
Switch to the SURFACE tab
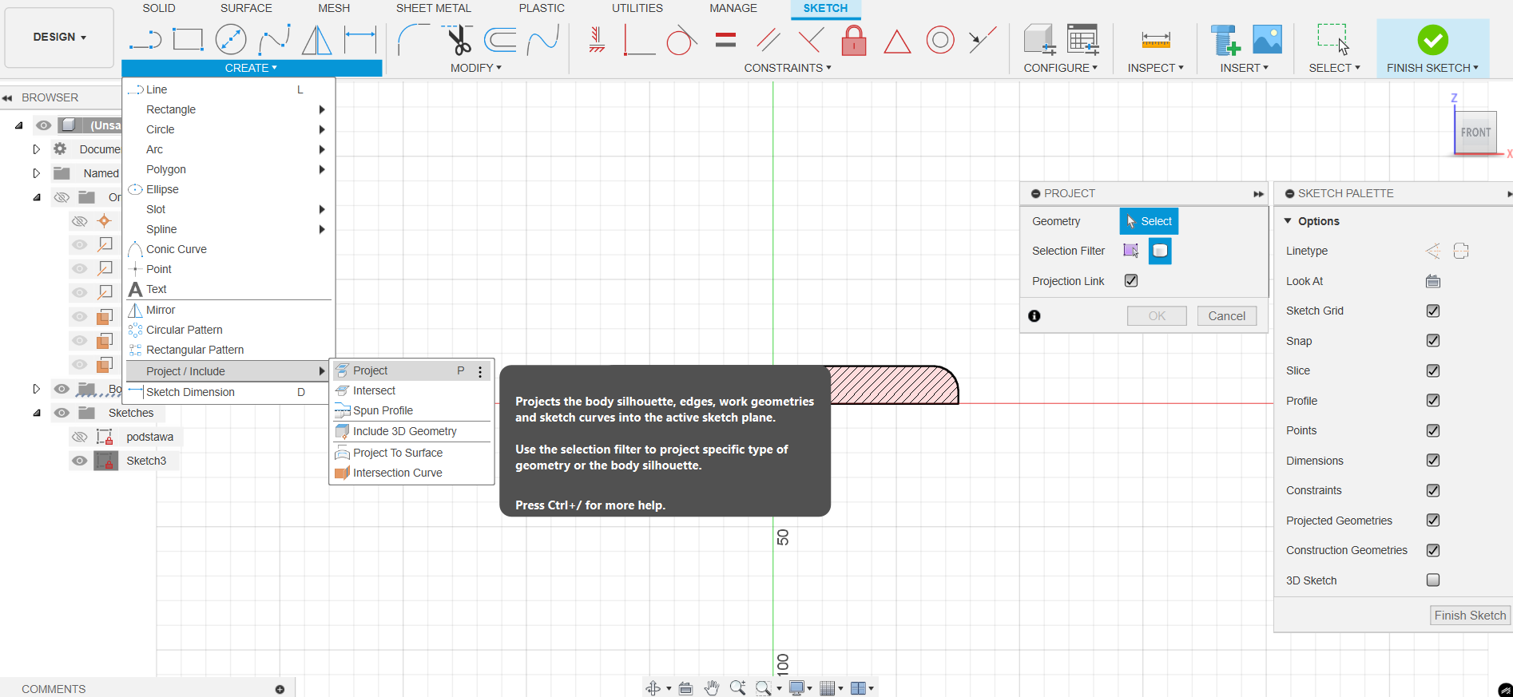pyautogui.click(x=246, y=8)
